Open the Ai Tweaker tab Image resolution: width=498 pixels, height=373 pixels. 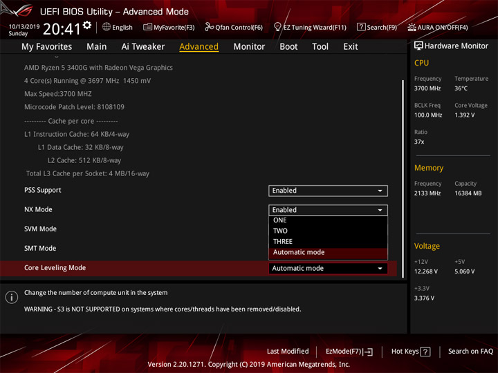143,47
